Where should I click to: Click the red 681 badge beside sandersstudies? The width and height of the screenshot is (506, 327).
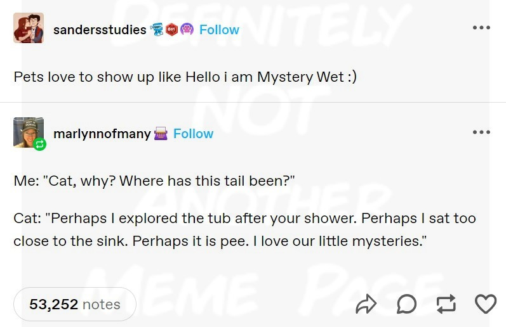coord(171,29)
